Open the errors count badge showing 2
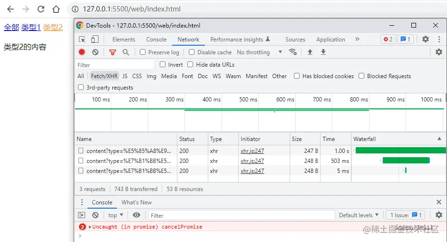Viewport: 447px width, 242px height. [x=388, y=39]
